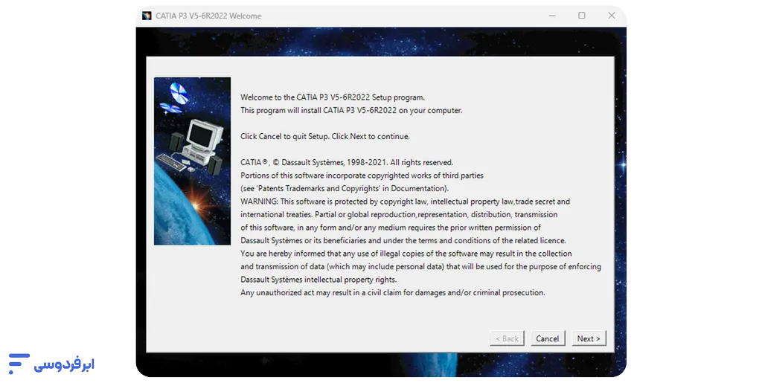Click the CD disc graphic in the illustration
The height and width of the screenshot is (383, 762).
point(179,94)
